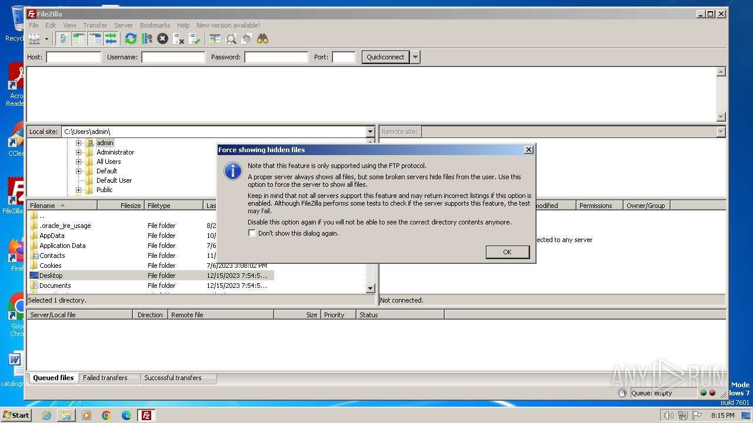This screenshot has width=753, height=423.
Task: Open directory listing filters dialog
Action: click(x=215, y=39)
